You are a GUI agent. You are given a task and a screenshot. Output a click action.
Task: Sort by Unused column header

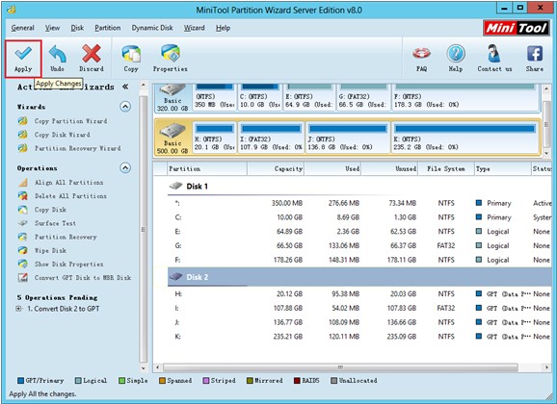[389, 169]
